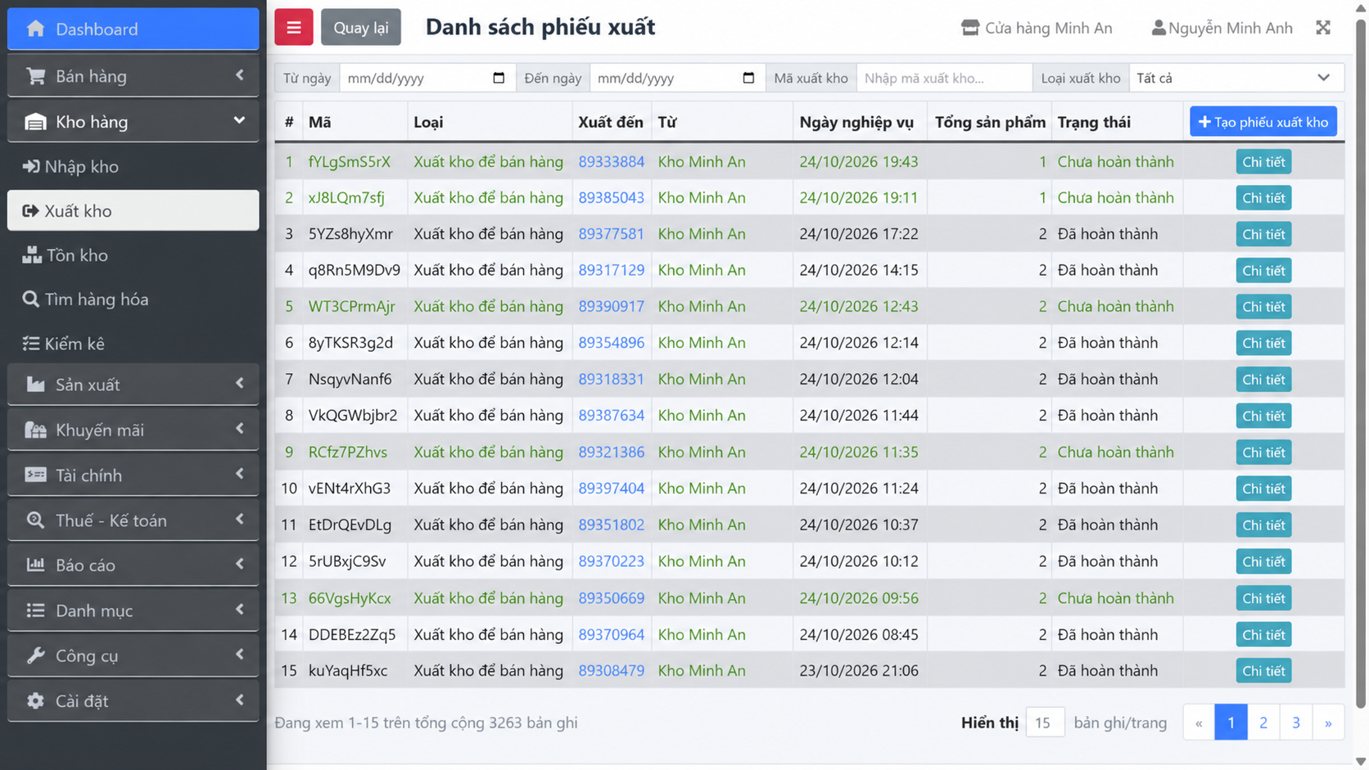Click the page scrollbar down arrow

[1361, 762]
